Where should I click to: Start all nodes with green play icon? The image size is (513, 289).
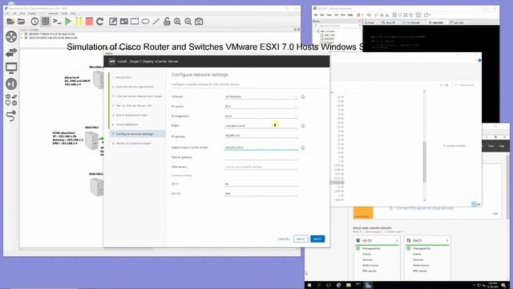(x=67, y=22)
